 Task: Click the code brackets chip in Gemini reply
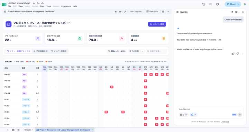pyautogui.click(x=220, y=40)
